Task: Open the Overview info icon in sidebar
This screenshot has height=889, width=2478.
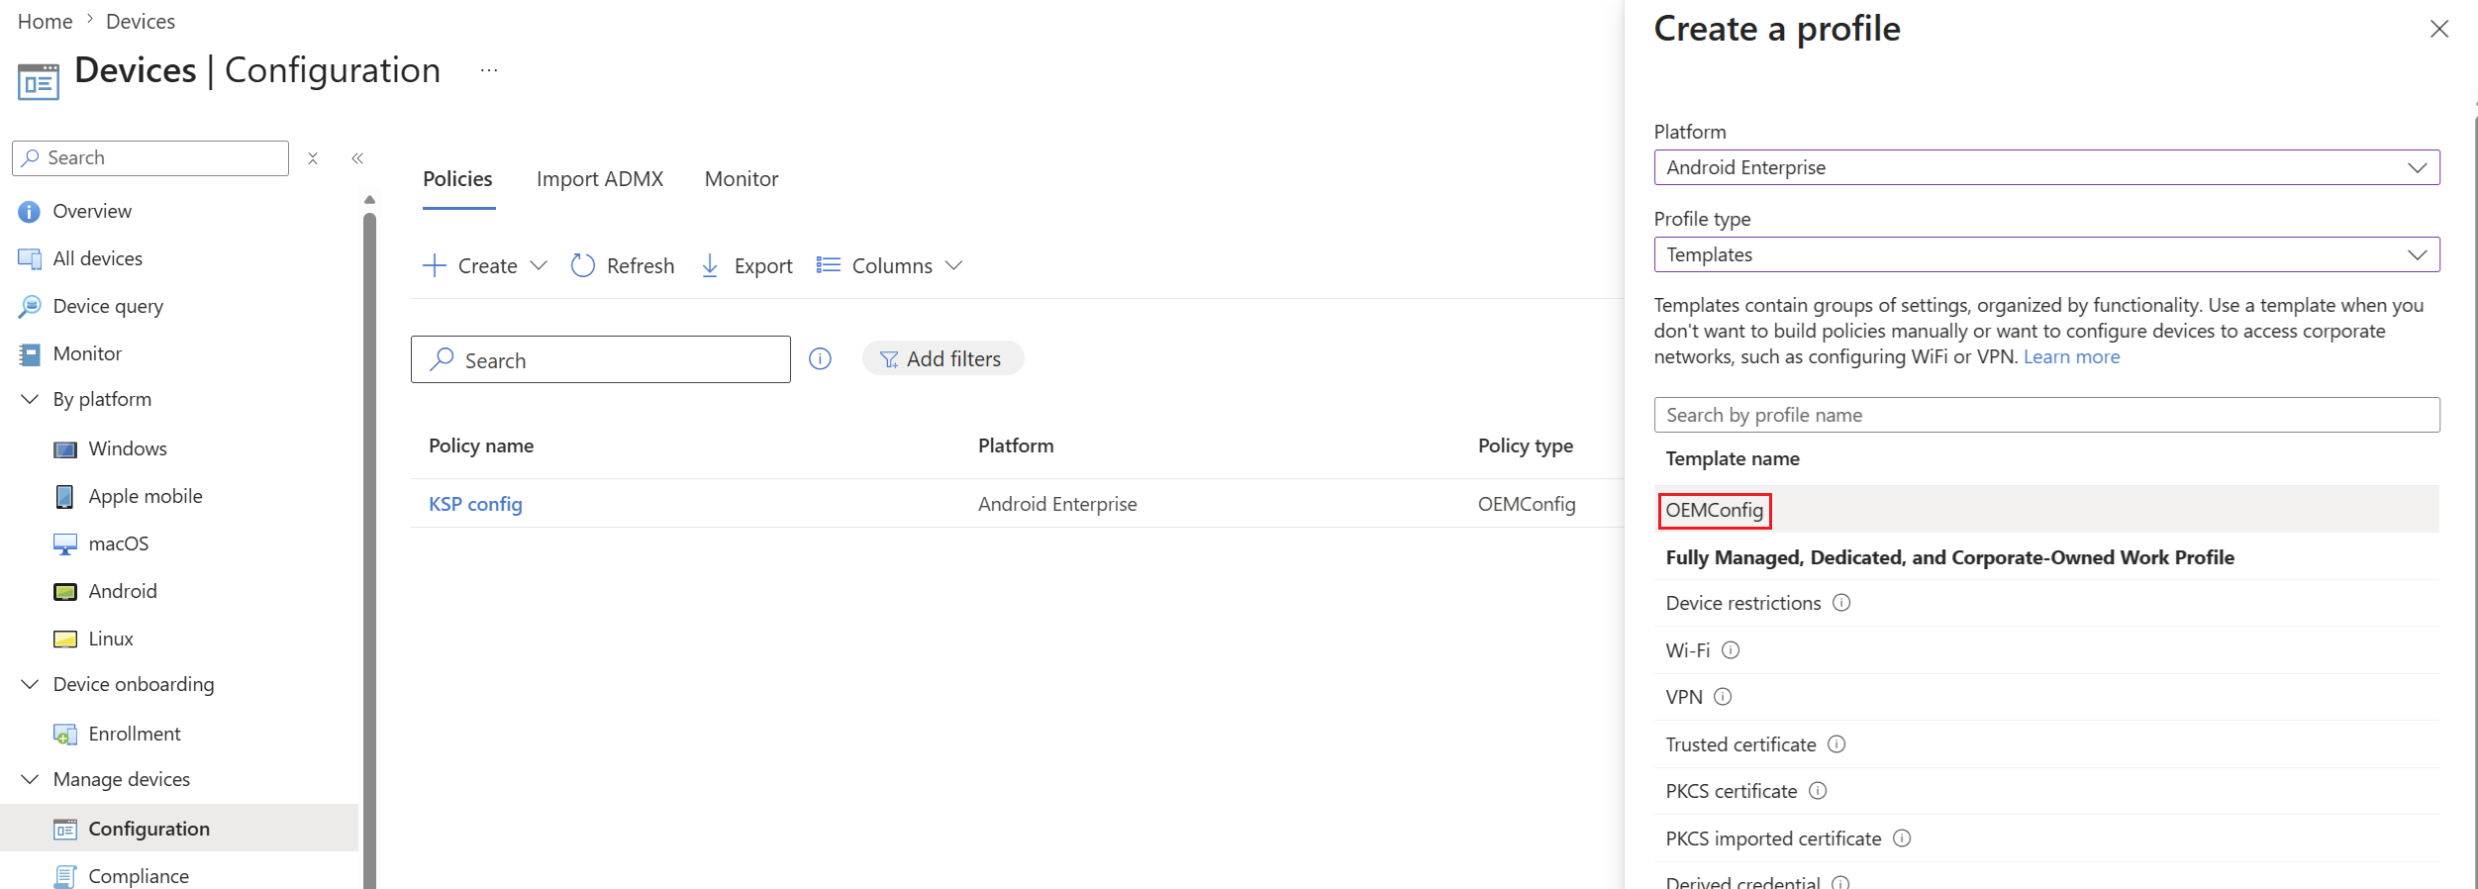Action: pos(30,212)
